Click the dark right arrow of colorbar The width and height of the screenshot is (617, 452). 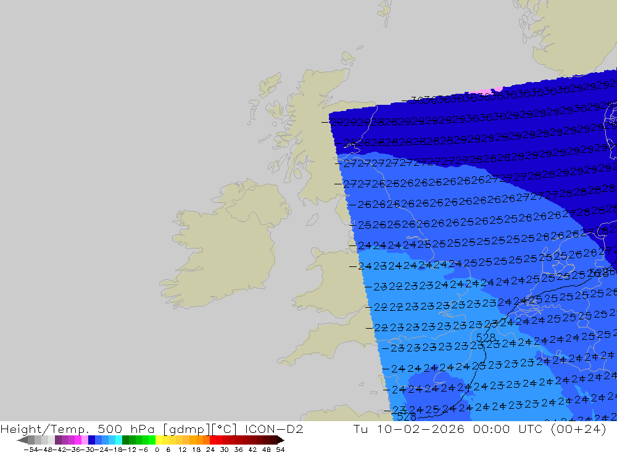coord(281,440)
